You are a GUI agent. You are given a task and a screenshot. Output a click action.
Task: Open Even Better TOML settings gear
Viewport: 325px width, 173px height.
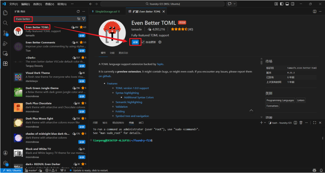[160, 42]
